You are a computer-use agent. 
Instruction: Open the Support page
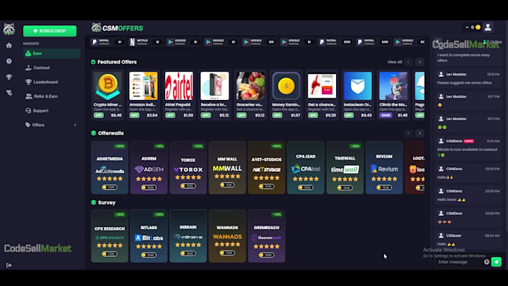[x=52, y=111]
